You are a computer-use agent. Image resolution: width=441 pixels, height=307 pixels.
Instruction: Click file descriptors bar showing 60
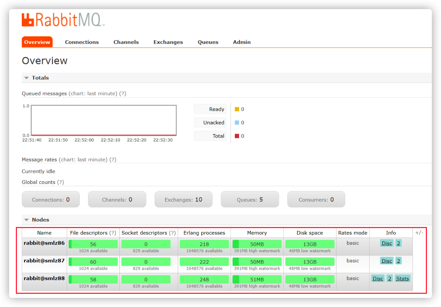click(x=93, y=262)
